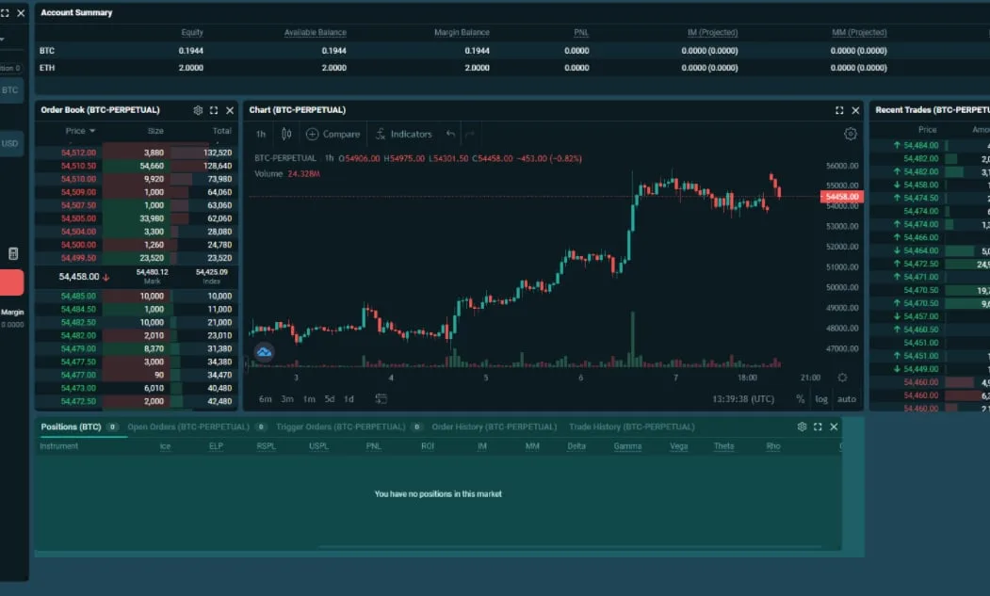This screenshot has width=990, height=596.
Task: Click fullscreen icon of the left panel
Action: (5, 12)
